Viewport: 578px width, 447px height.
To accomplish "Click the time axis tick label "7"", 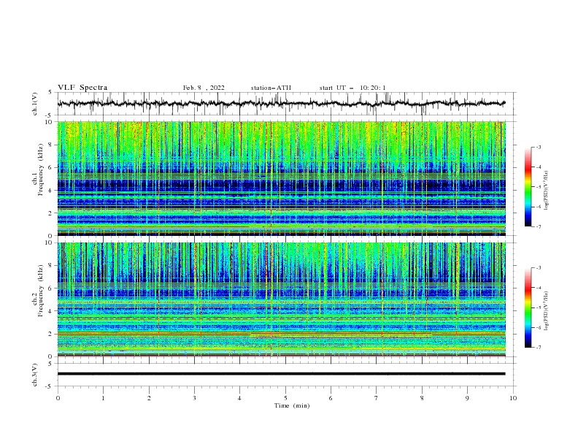I will click(377, 398).
